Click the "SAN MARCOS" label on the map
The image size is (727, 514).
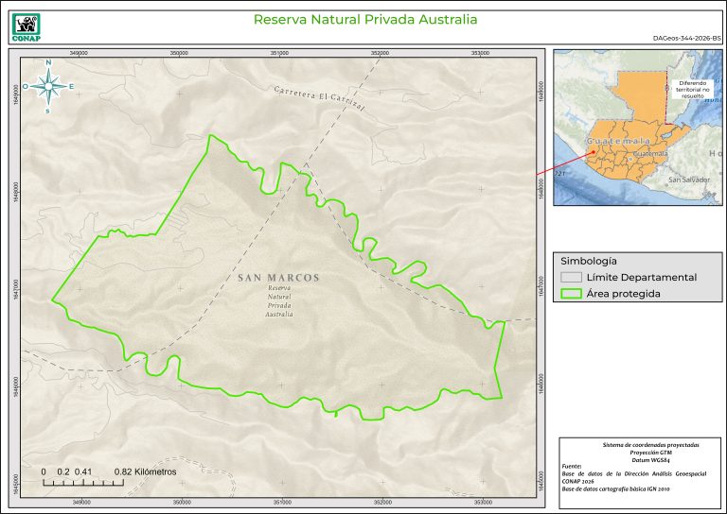pyautogui.click(x=278, y=278)
